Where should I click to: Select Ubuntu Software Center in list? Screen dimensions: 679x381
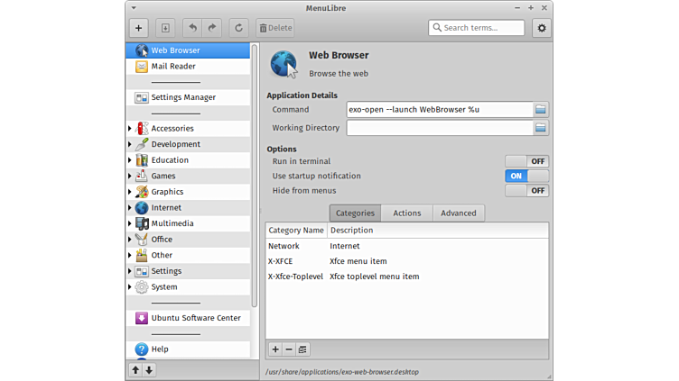[195, 318]
